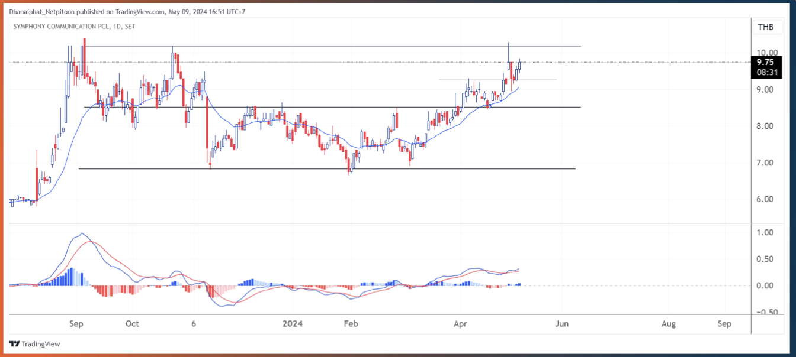Select the bottom horizontal support line below 7.00
Screen dimensions: 796x357
pos(327,169)
